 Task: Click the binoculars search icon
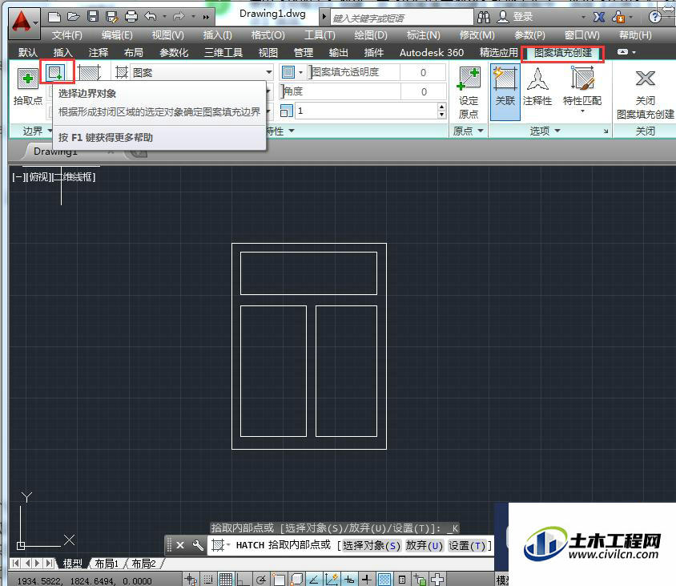pyautogui.click(x=484, y=18)
